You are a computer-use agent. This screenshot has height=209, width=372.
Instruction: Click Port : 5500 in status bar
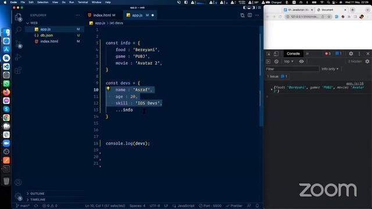coord(210,206)
